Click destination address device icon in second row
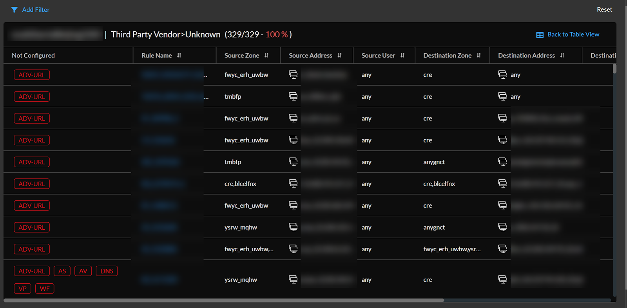Viewport: 627px width, 308px height. pos(502,96)
